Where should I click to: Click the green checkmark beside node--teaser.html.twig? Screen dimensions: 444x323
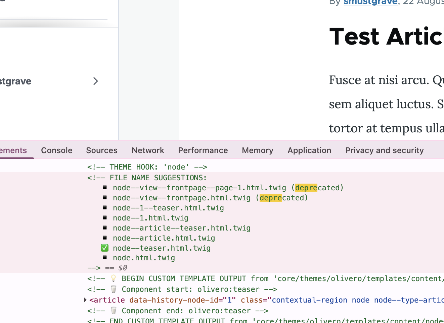coord(104,248)
